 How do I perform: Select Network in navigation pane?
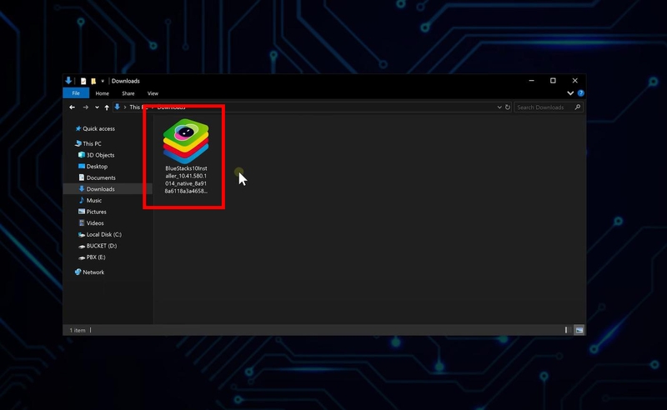(x=93, y=272)
